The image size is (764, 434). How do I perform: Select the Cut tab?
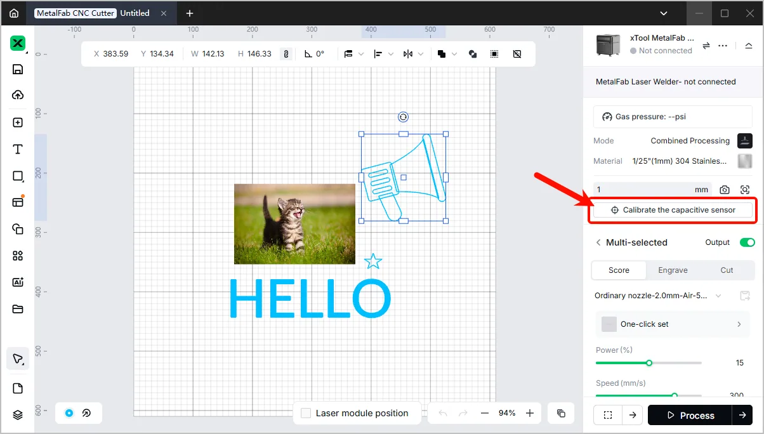coord(727,270)
